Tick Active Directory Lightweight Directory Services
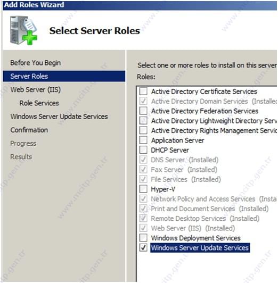This screenshot has height=283, width=278. pyautogui.click(x=143, y=120)
